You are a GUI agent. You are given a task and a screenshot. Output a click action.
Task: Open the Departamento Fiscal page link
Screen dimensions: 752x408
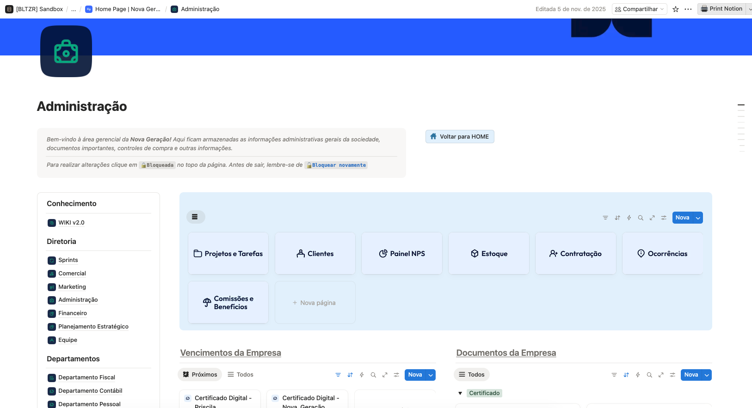[86, 378]
